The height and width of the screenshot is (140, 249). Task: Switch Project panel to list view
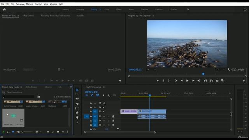pyautogui.click(x=9, y=131)
